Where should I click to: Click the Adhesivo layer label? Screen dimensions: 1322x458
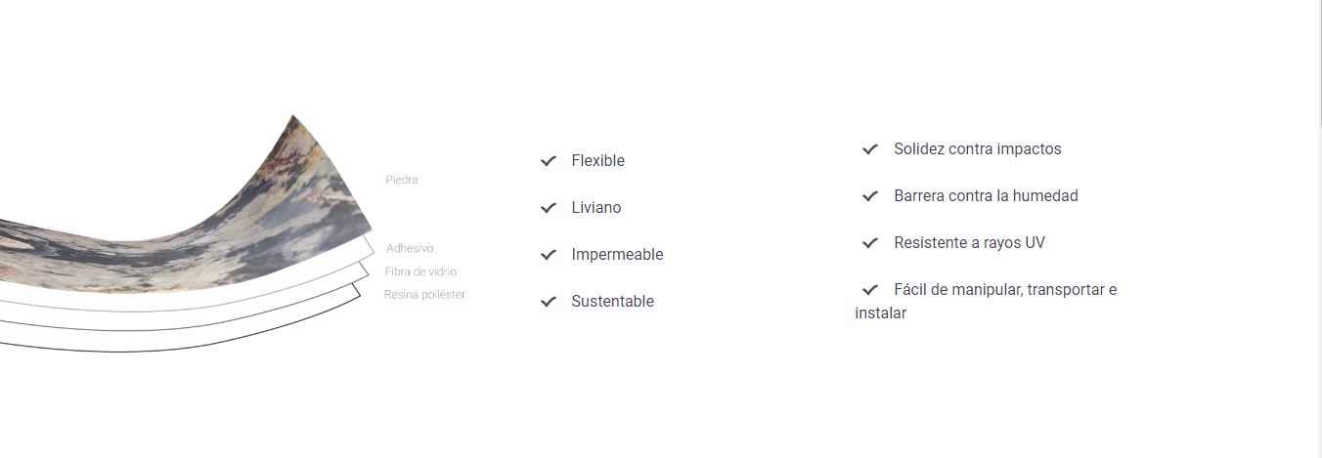(410, 249)
